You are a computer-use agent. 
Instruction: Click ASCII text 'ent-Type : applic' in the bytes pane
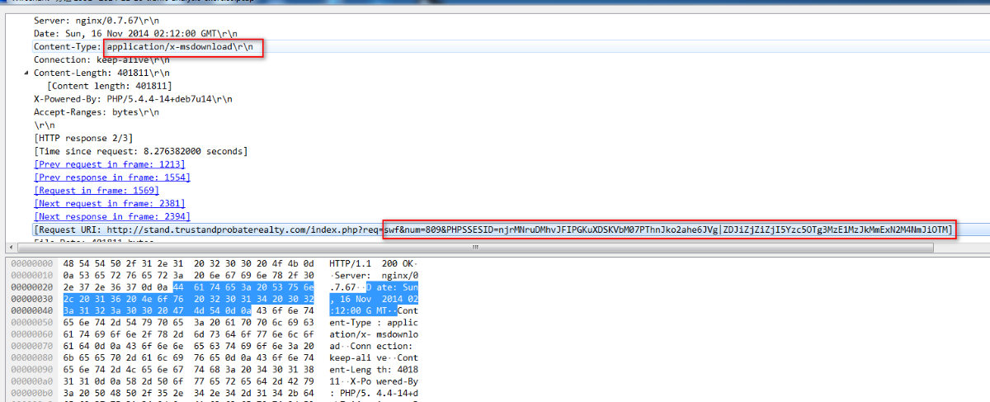point(374,322)
